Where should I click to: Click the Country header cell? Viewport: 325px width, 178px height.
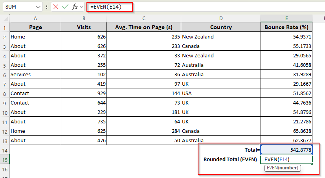click(x=221, y=27)
